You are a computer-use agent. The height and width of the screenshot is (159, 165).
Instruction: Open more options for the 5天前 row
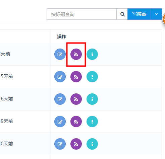click(x=92, y=77)
